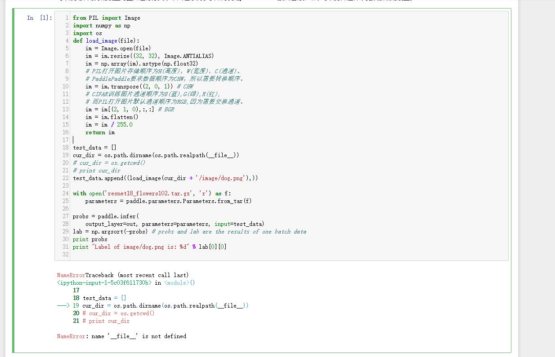The image size is (555, 357).
Task: Click line number 19 in the code cell
Action: (x=65, y=155)
